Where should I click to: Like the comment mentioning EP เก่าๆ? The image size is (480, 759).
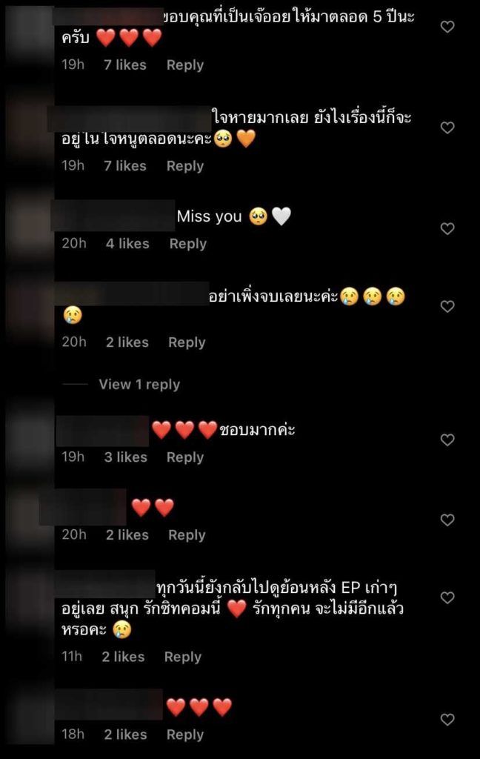447,598
